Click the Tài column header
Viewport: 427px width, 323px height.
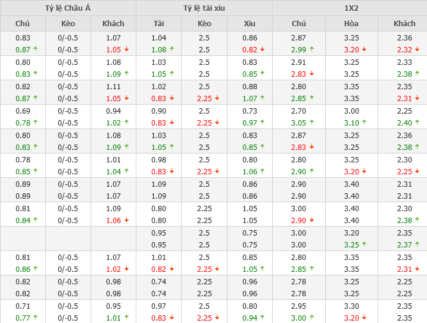click(158, 23)
